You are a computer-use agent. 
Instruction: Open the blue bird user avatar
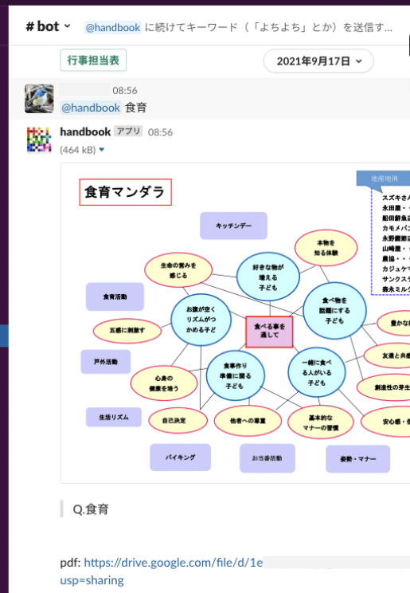click(39, 98)
